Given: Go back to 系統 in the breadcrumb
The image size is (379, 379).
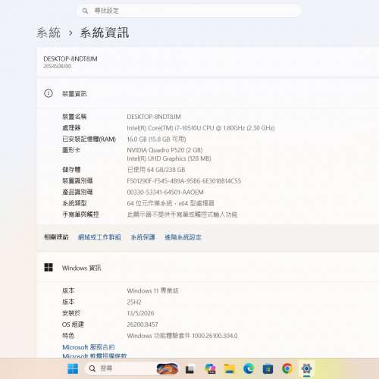Looking at the screenshot, I should pos(49,33).
